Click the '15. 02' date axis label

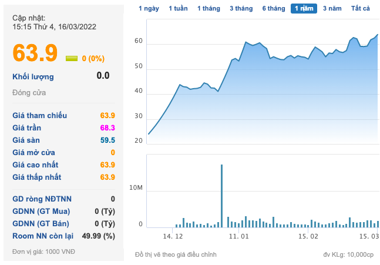coord(308,236)
